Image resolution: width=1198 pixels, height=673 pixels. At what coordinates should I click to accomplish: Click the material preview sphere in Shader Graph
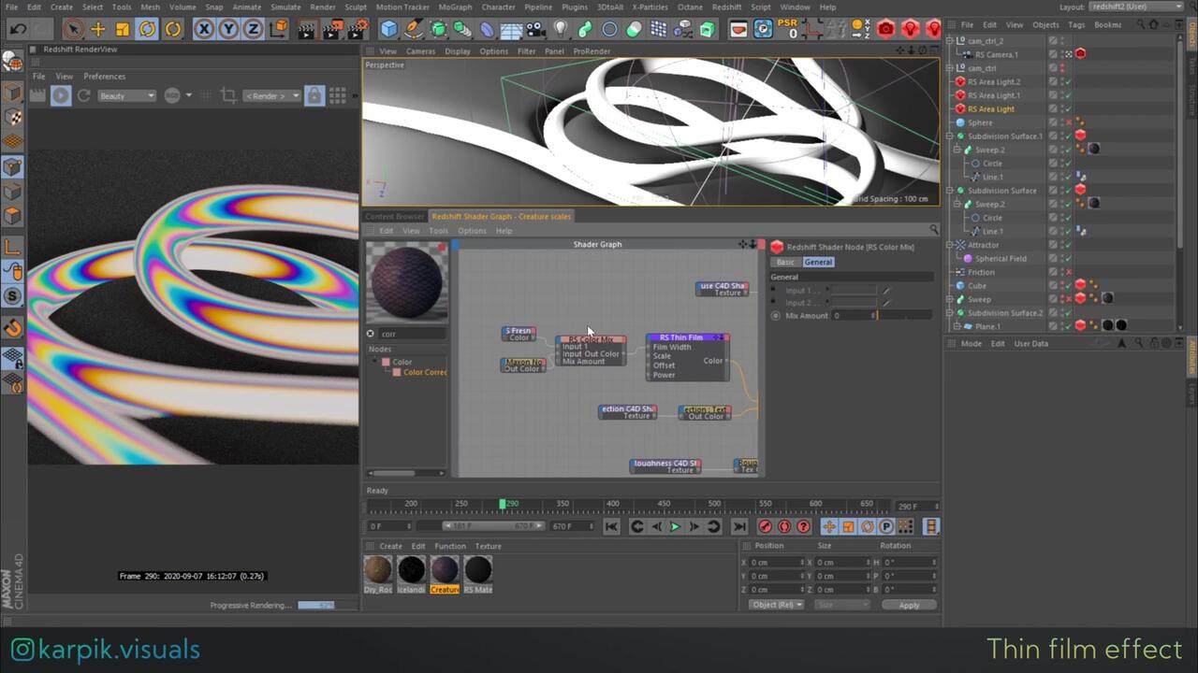(x=406, y=282)
